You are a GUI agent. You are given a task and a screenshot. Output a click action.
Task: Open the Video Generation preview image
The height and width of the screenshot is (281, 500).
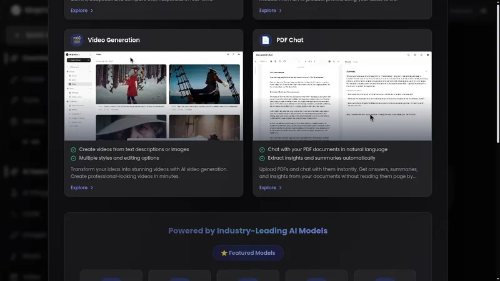point(154,96)
